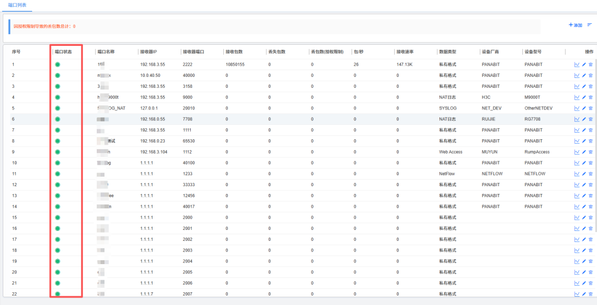The height and width of the screenshot is (305, 597).
Task: Click the 设备厂商 column header
Action: [490, 52]
